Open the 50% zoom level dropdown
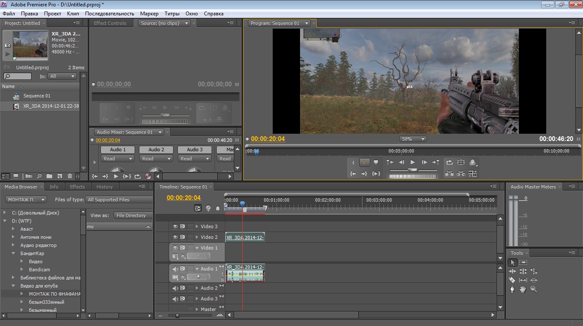 tap(413, 139)
